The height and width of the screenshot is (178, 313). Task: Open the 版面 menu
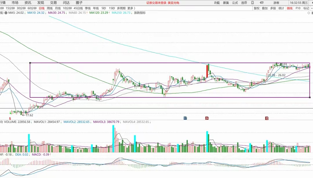click(226, 3)
